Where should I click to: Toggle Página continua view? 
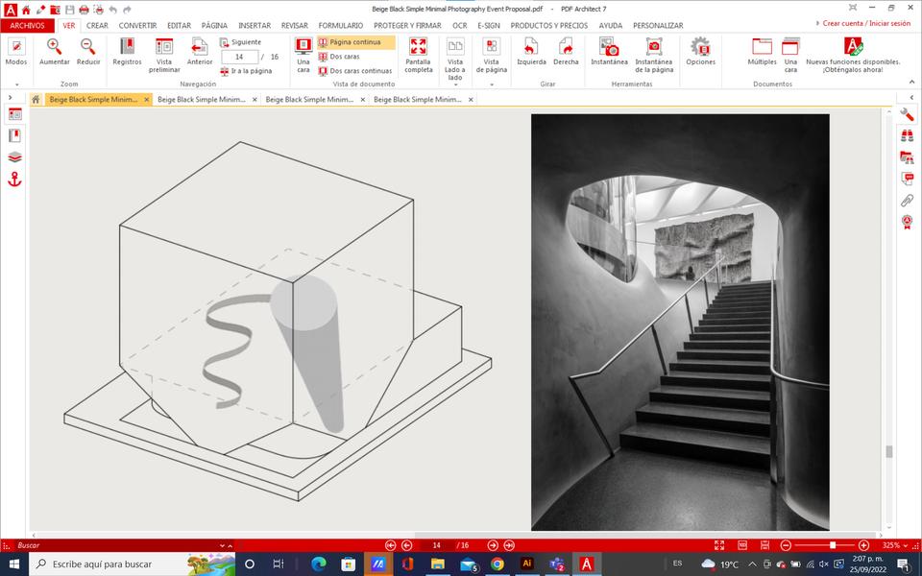(355, 42)
